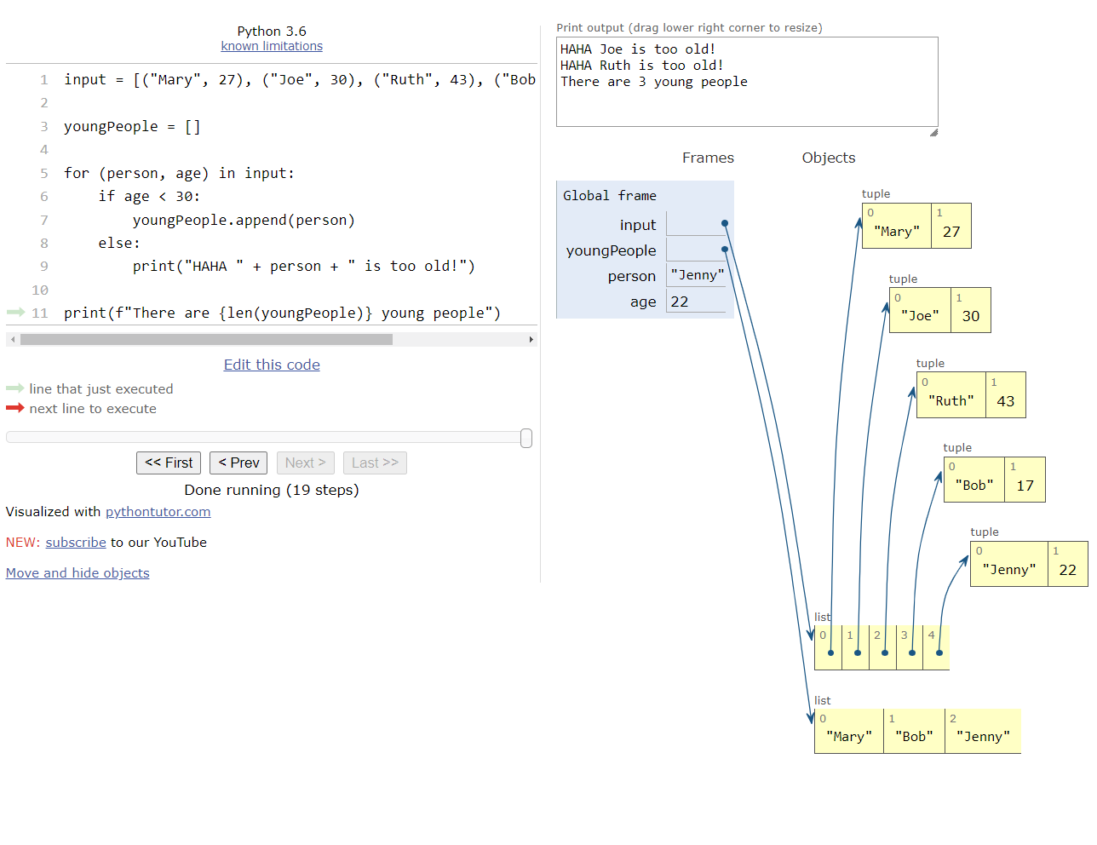Image resolution: width=1097 pixels, height=845 pixels.
Task: Click index 4 cell of the input list
Action: tap(937, 647)
